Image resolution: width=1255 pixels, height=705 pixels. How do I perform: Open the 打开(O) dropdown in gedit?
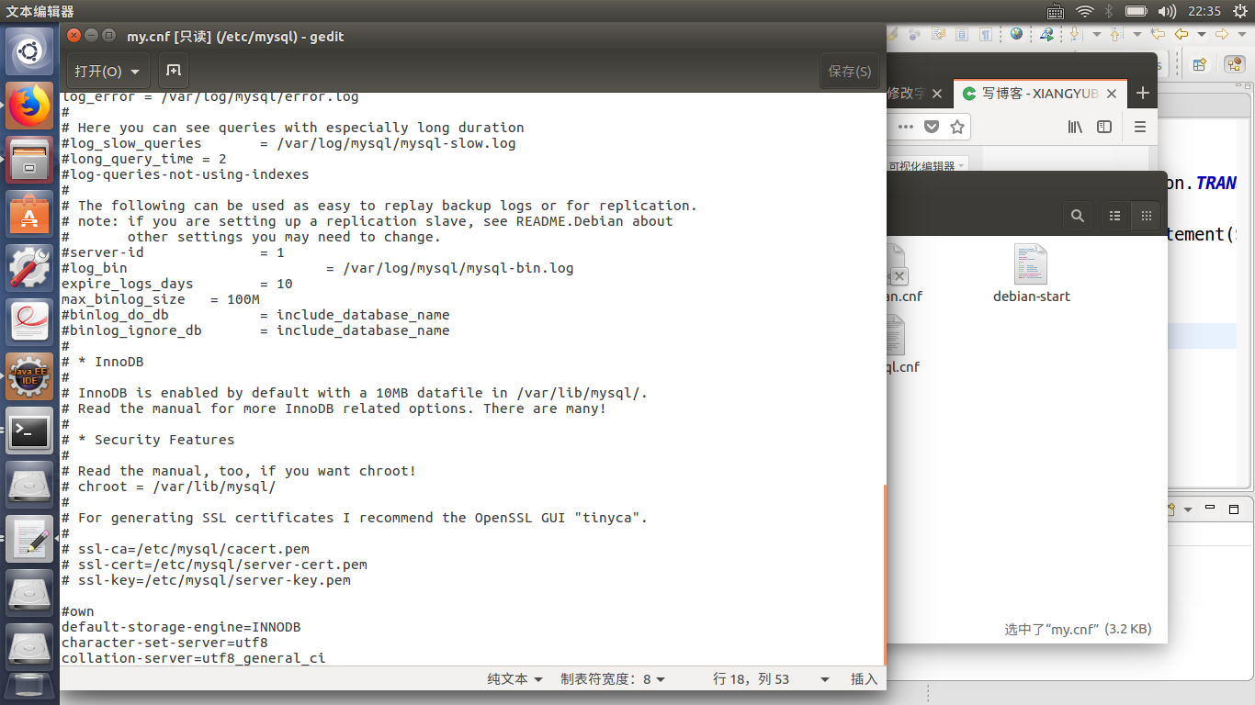(107, 71)
